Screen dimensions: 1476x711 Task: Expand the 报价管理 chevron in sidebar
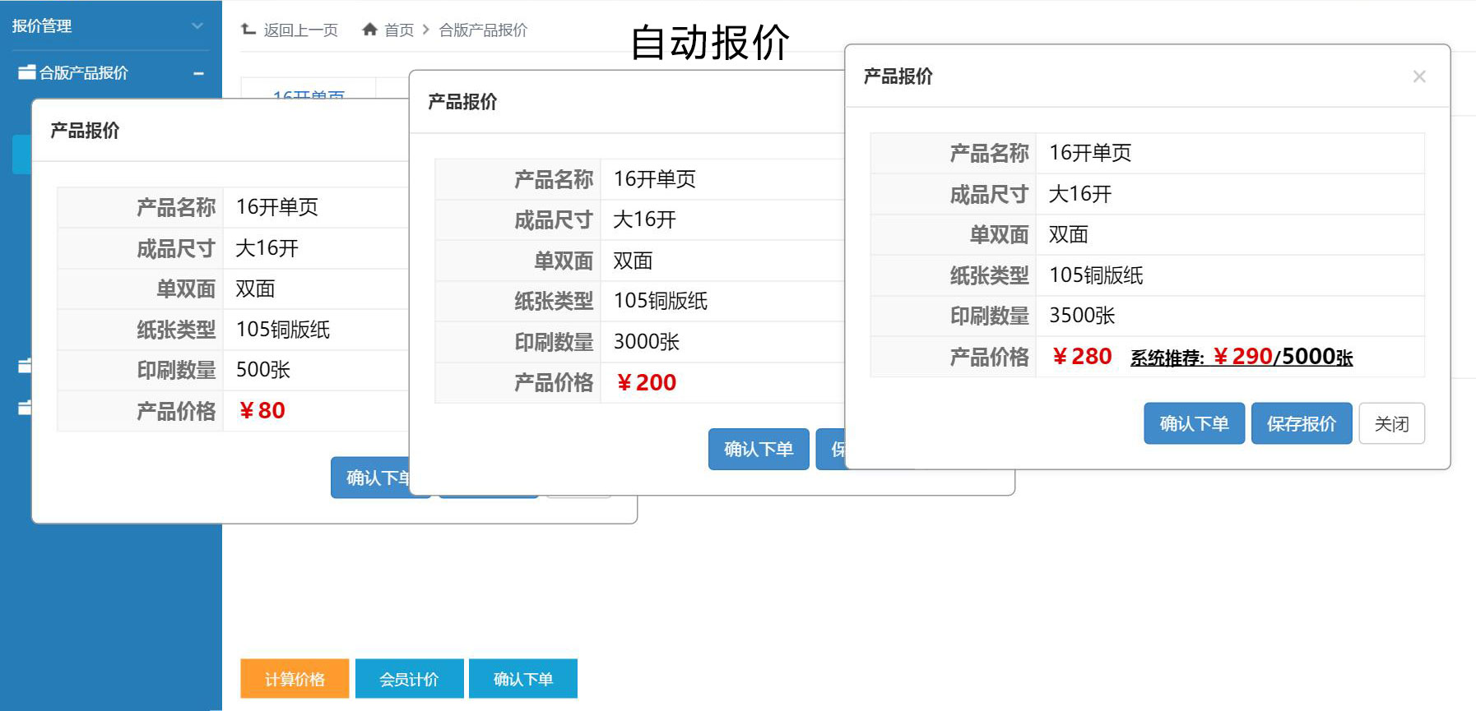click(197, 26)
